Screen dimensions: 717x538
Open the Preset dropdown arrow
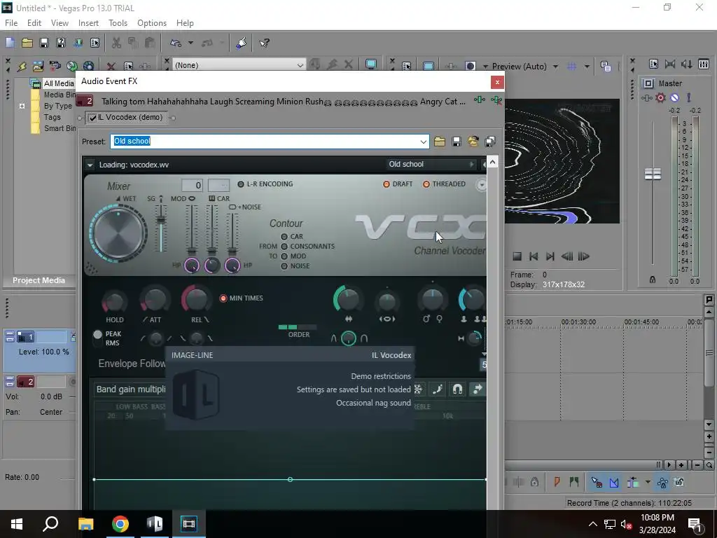pyautogui.click(x=424, y=142)
